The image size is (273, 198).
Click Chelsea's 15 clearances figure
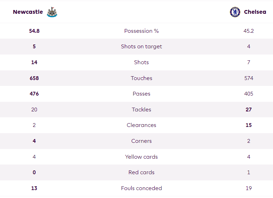tap(249, 125)
